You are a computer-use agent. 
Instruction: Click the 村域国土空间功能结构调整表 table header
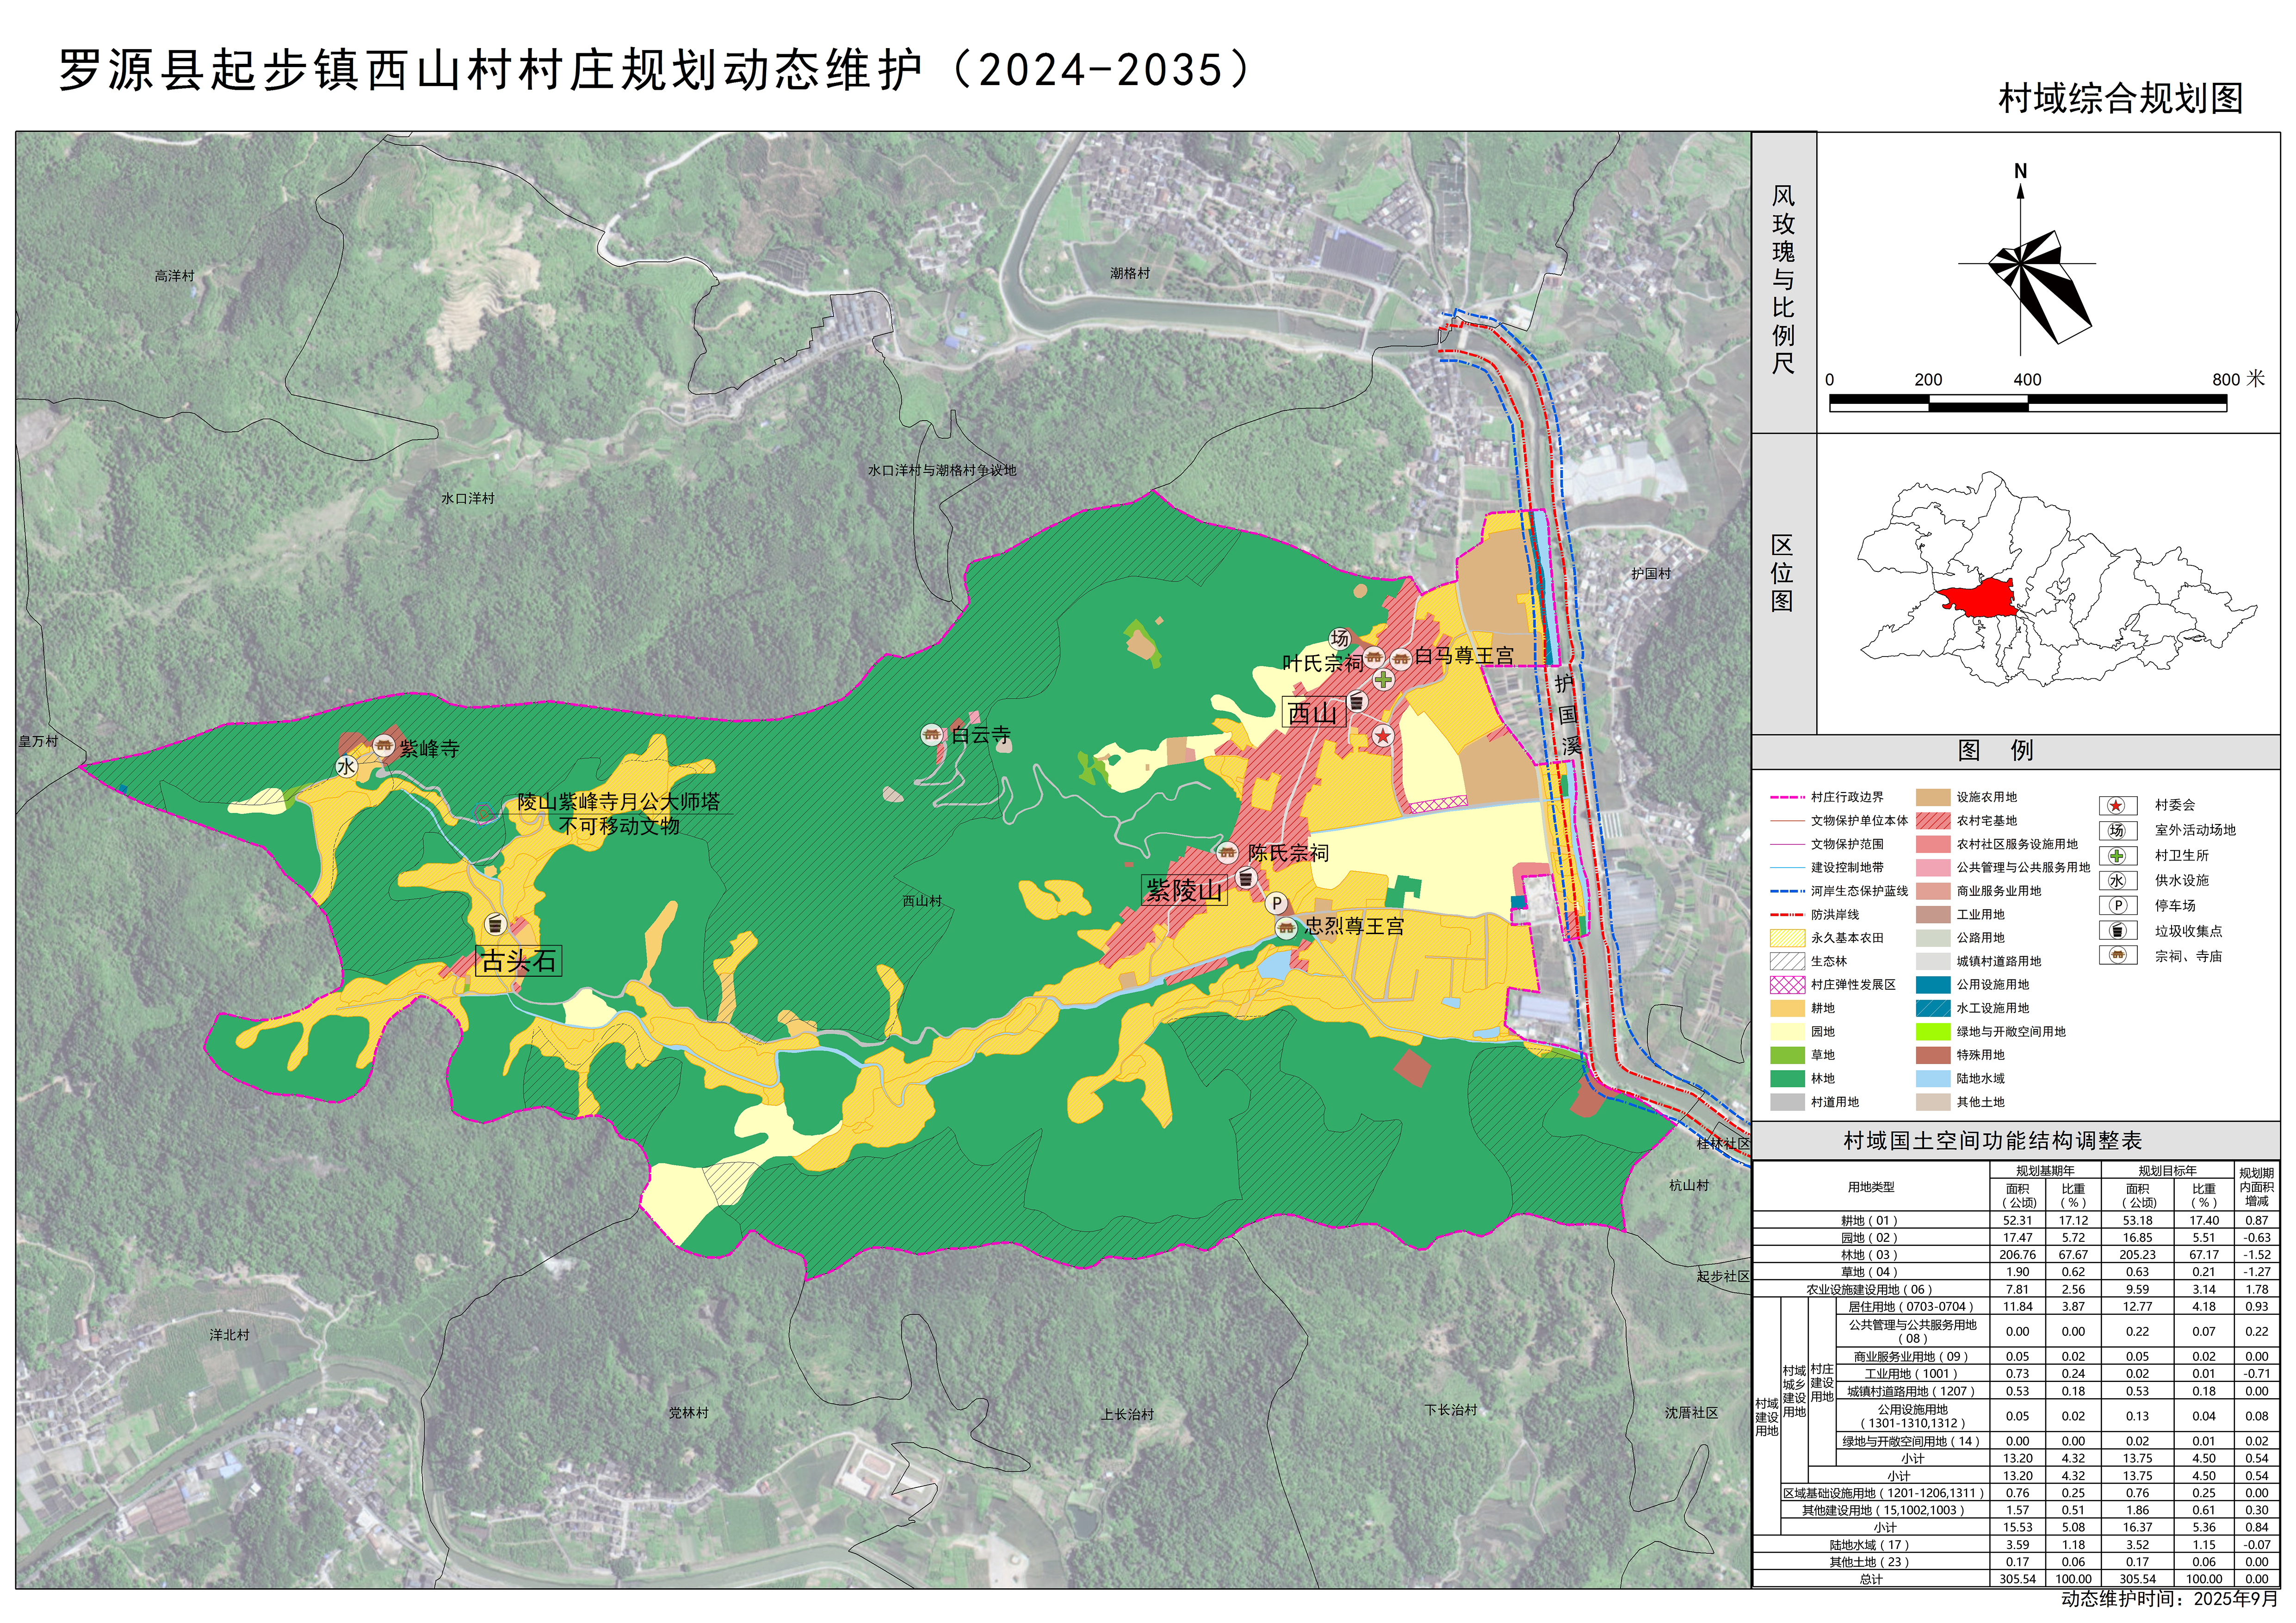[1992, 1141]
